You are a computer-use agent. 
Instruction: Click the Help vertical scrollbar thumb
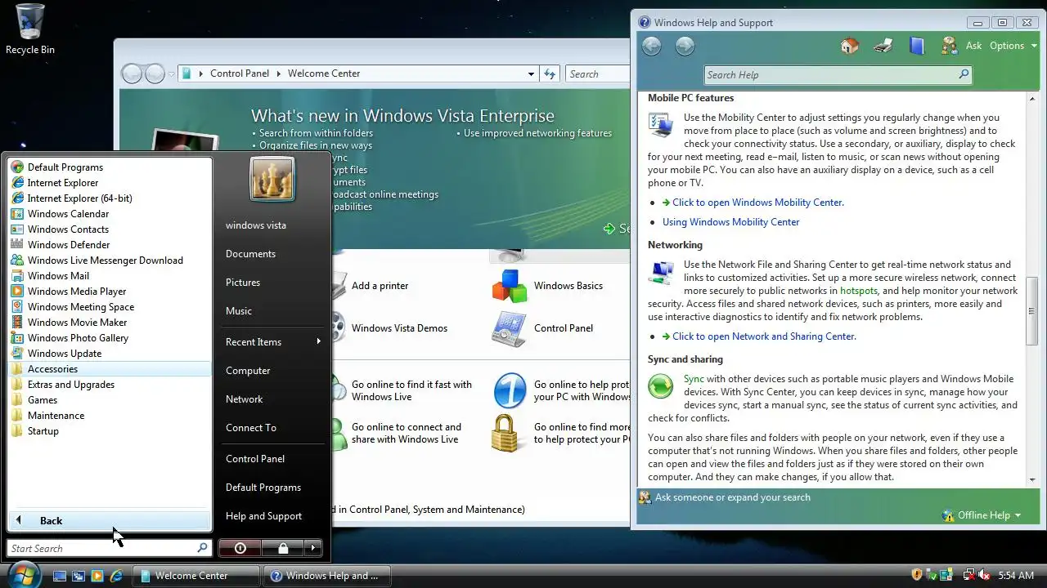[x=1032, y=311]
